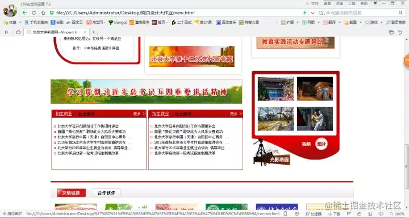
Task: Open the 收藏 star favorites button
Action: click(x=10, y=23)
